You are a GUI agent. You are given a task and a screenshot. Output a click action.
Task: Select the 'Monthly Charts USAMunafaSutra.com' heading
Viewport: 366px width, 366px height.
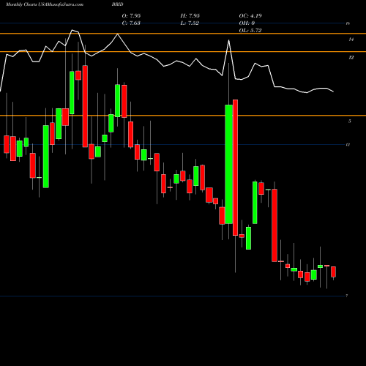(45, 4)
